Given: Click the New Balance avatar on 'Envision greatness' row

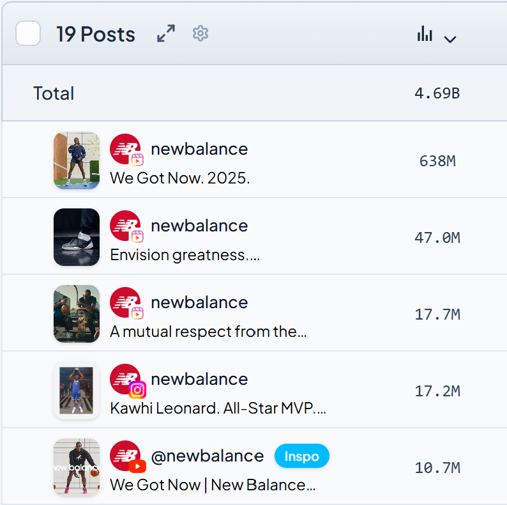Looking at the screenshot, I should coord(125,226).
